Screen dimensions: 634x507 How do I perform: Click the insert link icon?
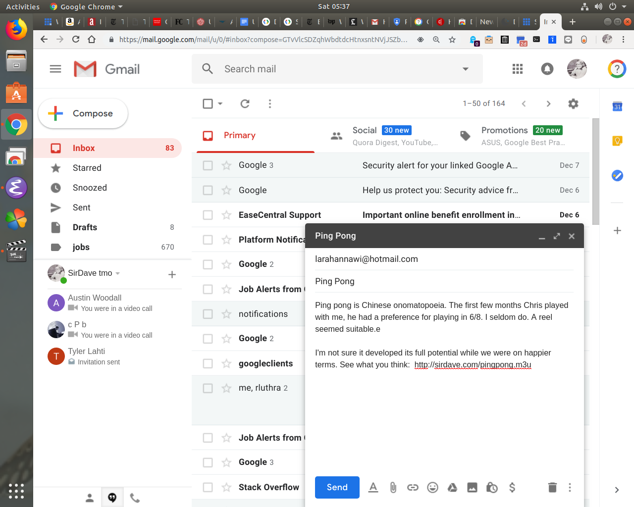(413, 488)
